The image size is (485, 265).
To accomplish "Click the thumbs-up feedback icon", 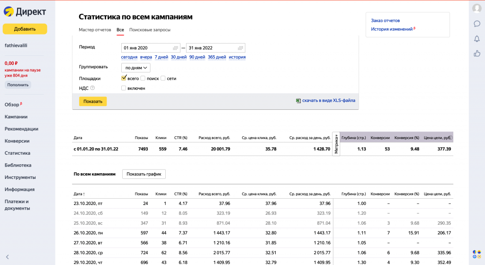I will coord(477,53).
